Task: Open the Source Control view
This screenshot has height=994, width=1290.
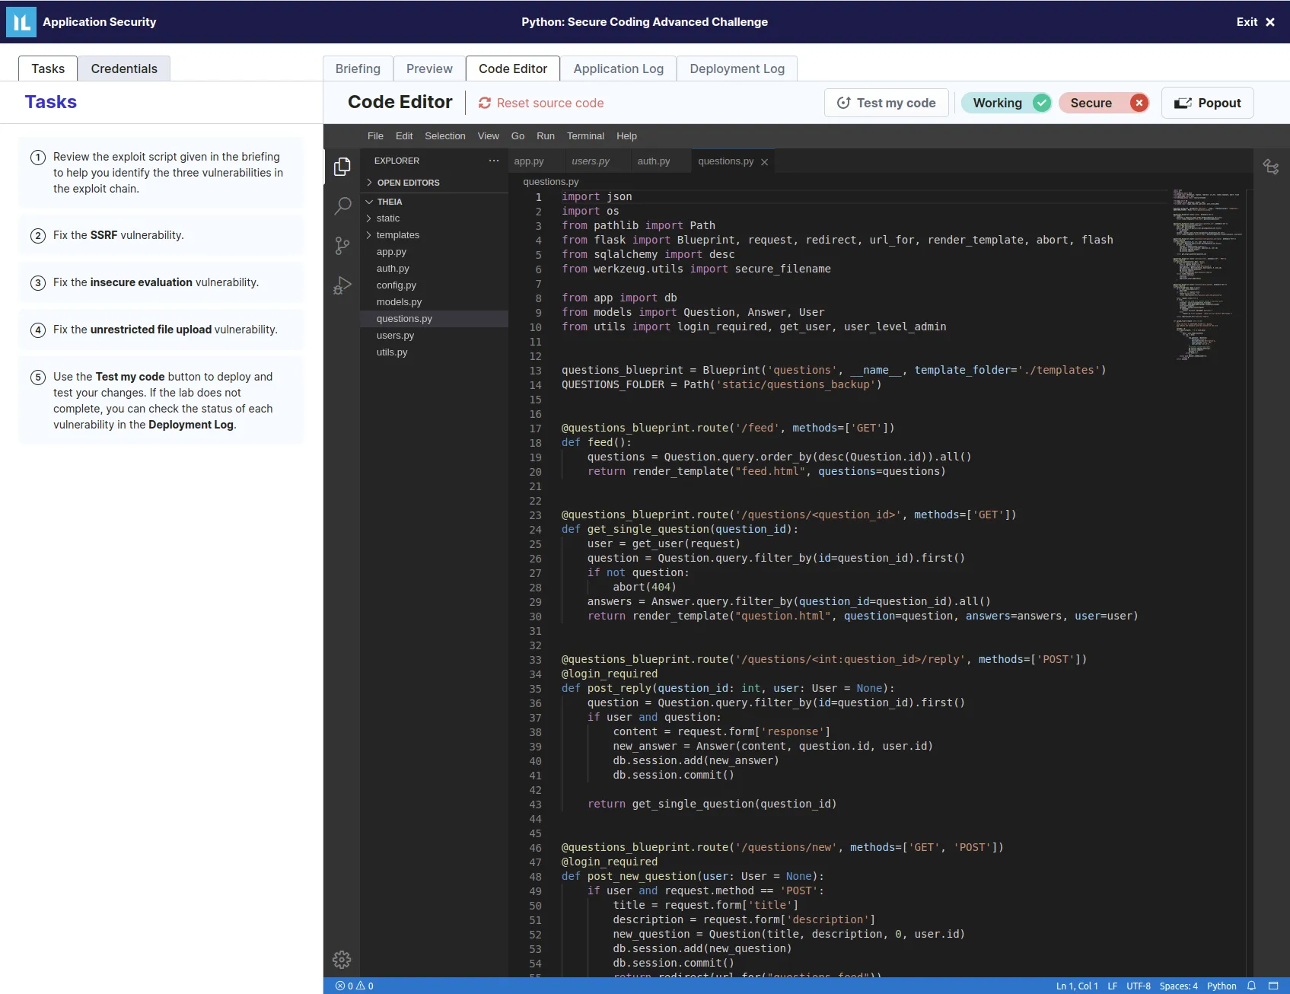Action: 342,244
